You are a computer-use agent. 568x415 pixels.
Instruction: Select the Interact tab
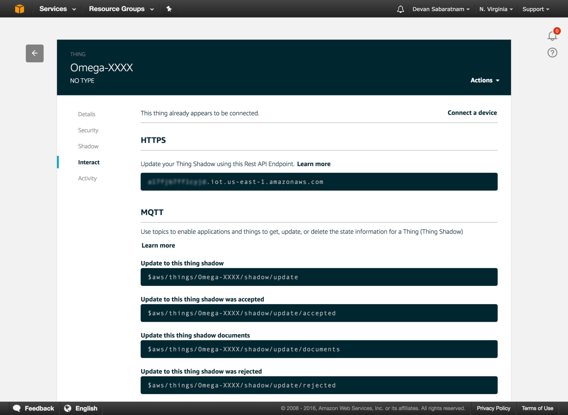click(89, 162)
